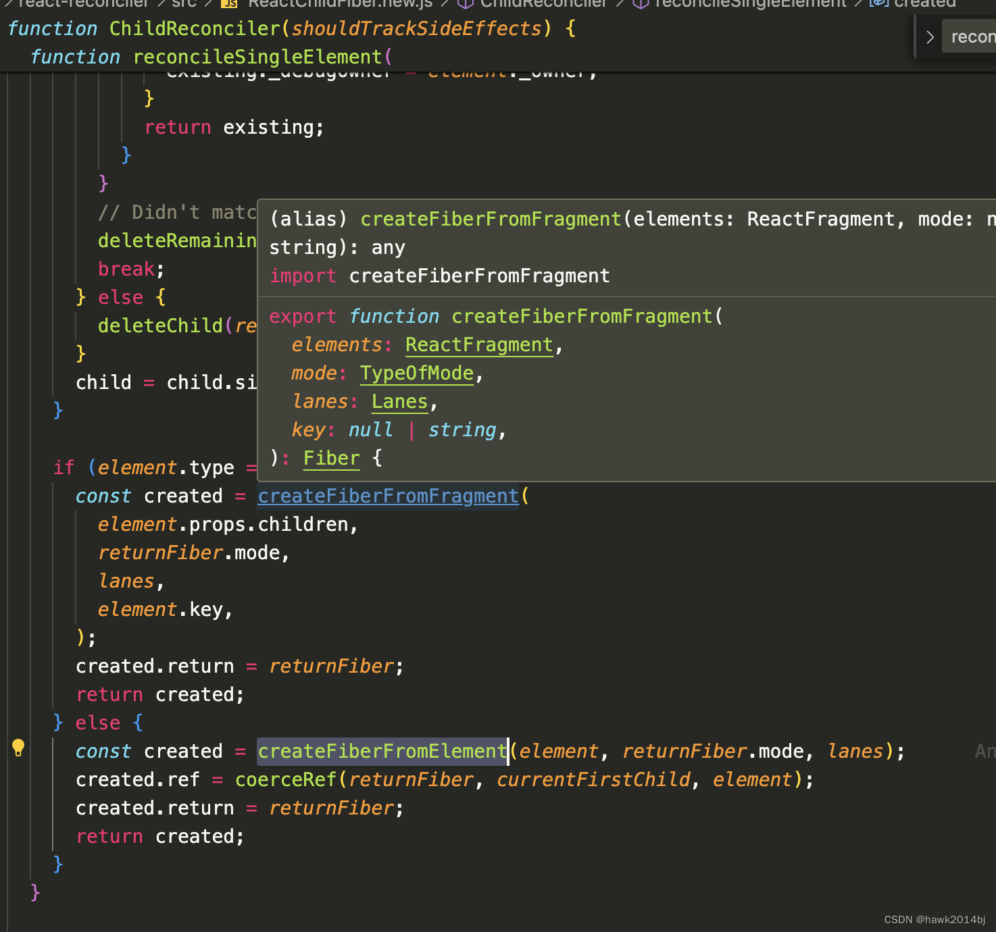Follow the TypeOfMode type link in hover
This screenshot has height=932, width=996.
pos(416,373)
